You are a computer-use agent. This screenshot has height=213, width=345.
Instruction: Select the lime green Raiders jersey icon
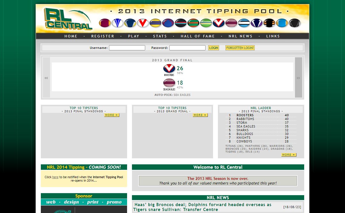click(206, 23)
